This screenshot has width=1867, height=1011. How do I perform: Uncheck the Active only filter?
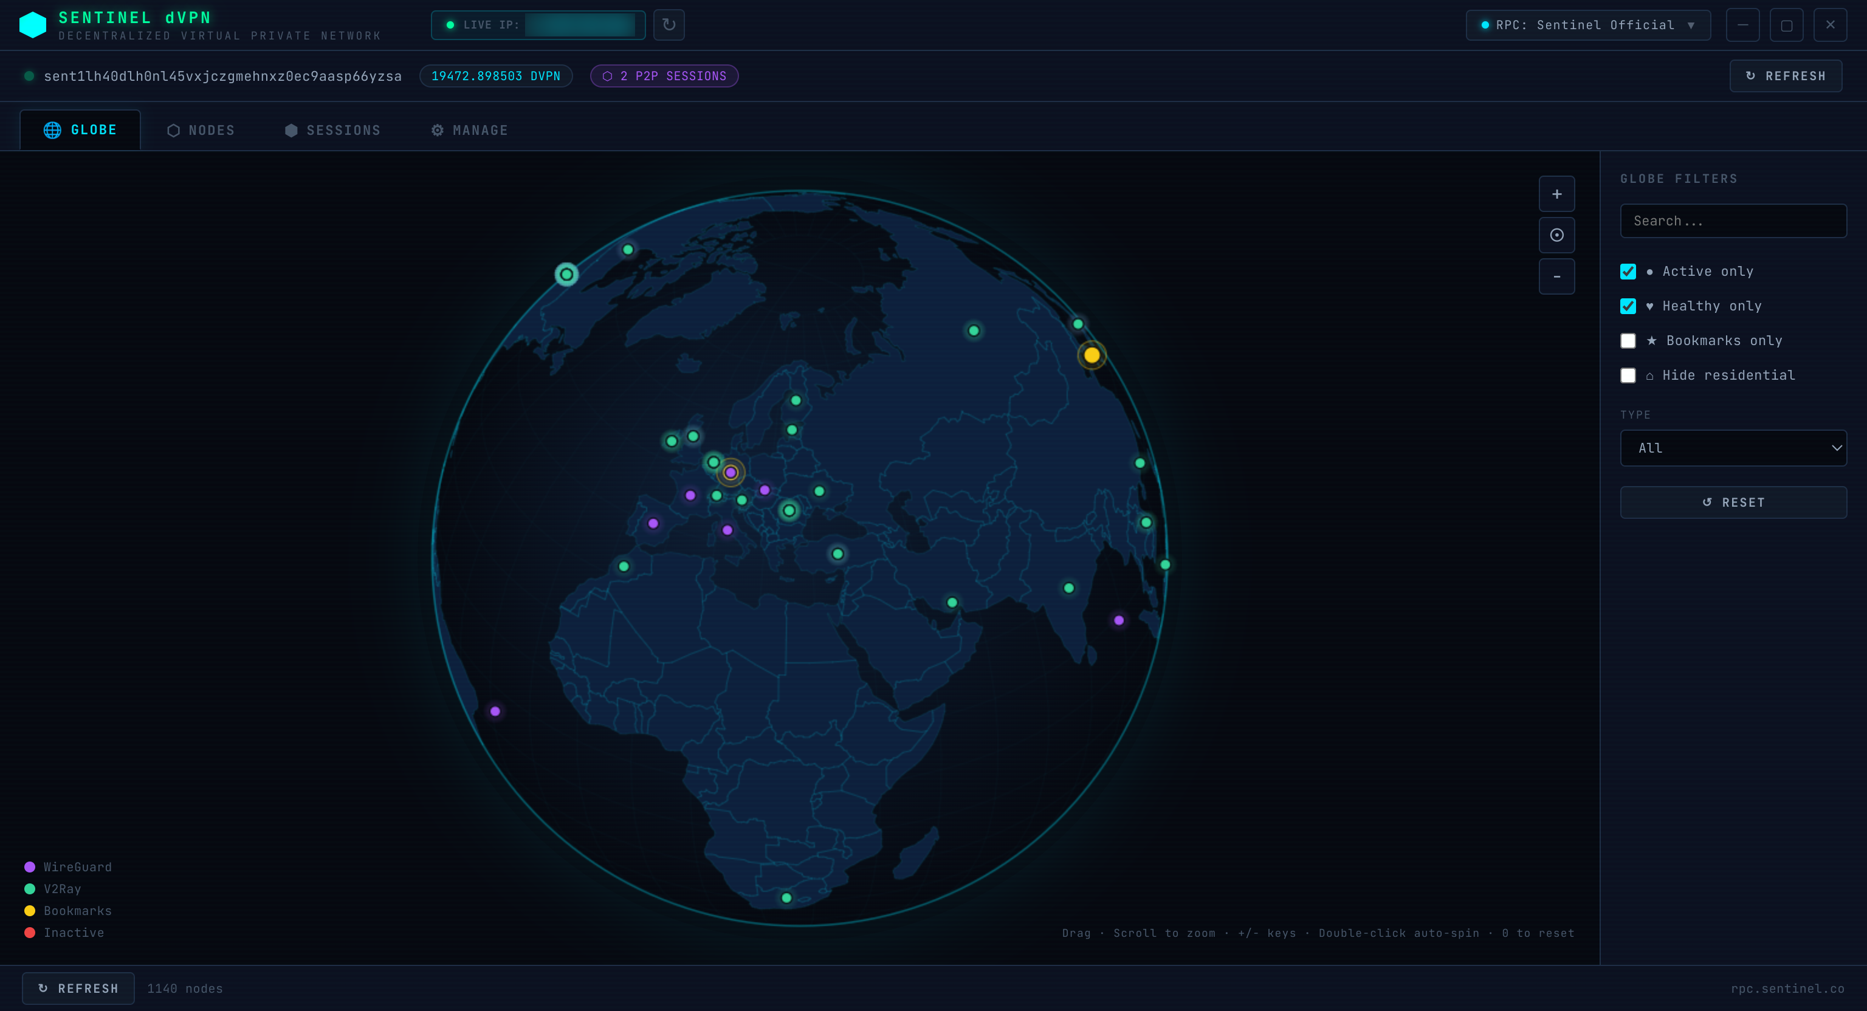tap(1628, 271)
